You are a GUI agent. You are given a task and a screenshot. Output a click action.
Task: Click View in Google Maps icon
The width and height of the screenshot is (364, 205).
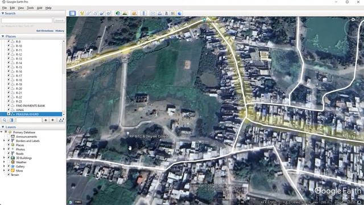(173, 13)
